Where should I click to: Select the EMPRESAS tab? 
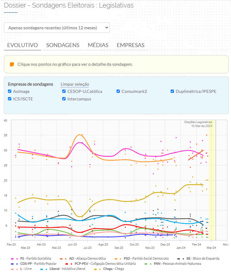pos(130,45)
